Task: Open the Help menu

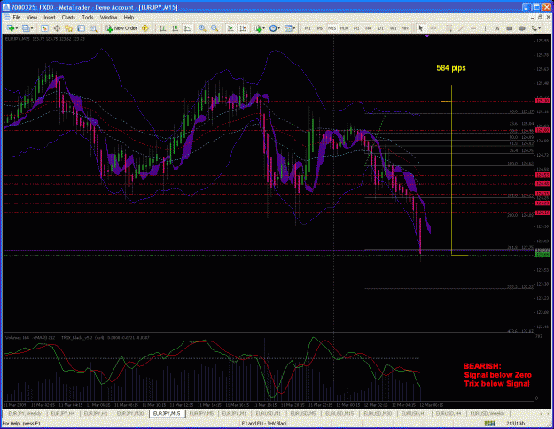Action: point(129,18)
